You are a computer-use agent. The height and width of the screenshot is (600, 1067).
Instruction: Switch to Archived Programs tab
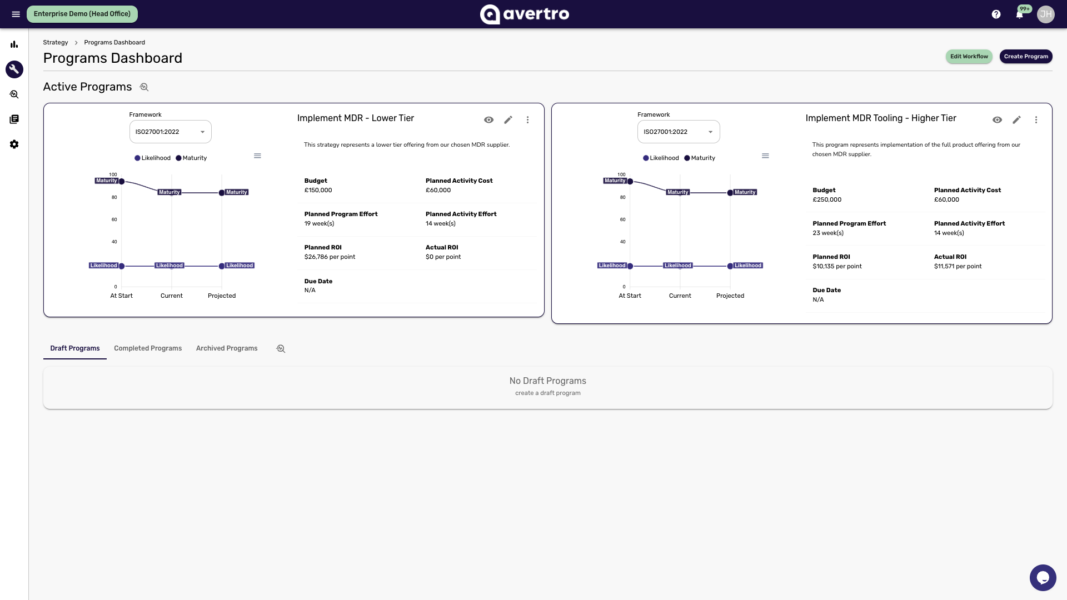point(227,348)
